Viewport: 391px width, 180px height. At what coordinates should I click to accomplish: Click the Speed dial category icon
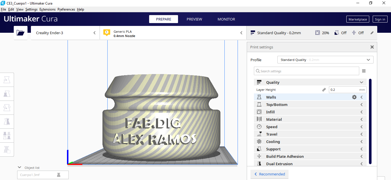pos(259,127)
